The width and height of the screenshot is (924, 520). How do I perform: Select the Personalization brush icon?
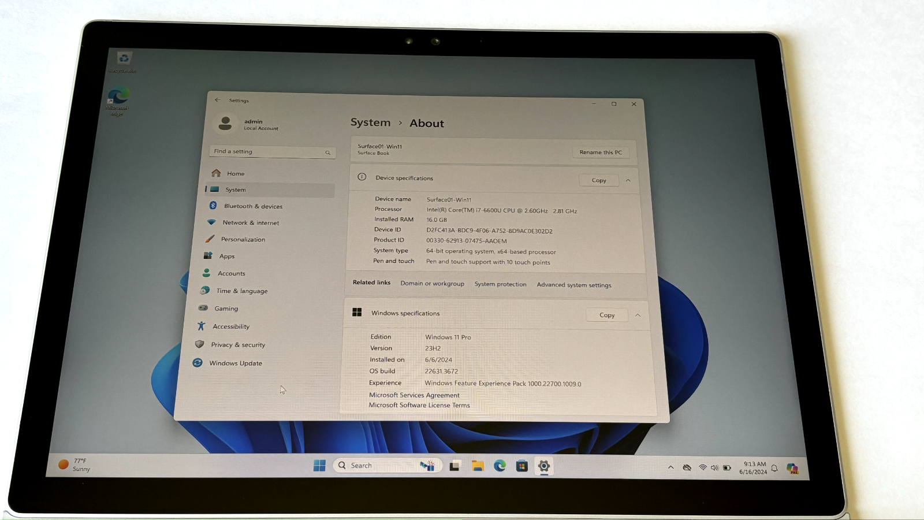point(209,239)
